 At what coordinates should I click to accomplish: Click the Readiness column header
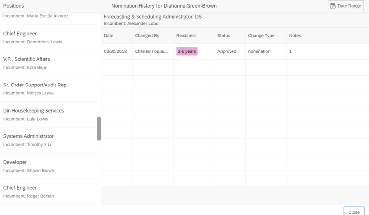(x=186, y=36)
